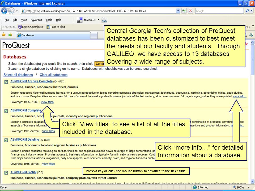Image resolution: width=255 pixels, height=191 pixels.
Task: Select the Databases browser tab
Action: coord(53,35)
